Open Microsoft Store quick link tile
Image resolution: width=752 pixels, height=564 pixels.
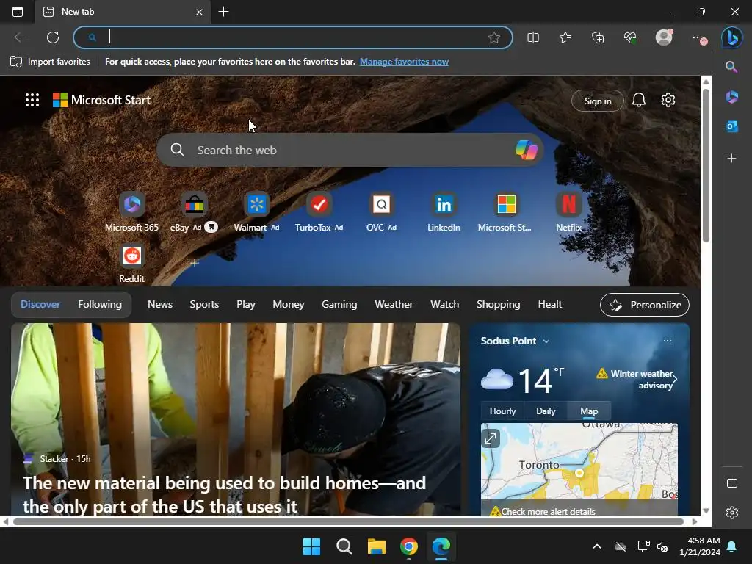505,212
